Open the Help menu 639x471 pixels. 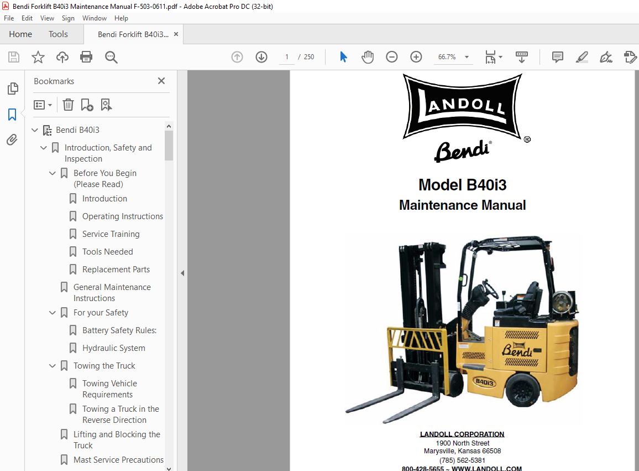pyautogui.click(x=121, y=18)
